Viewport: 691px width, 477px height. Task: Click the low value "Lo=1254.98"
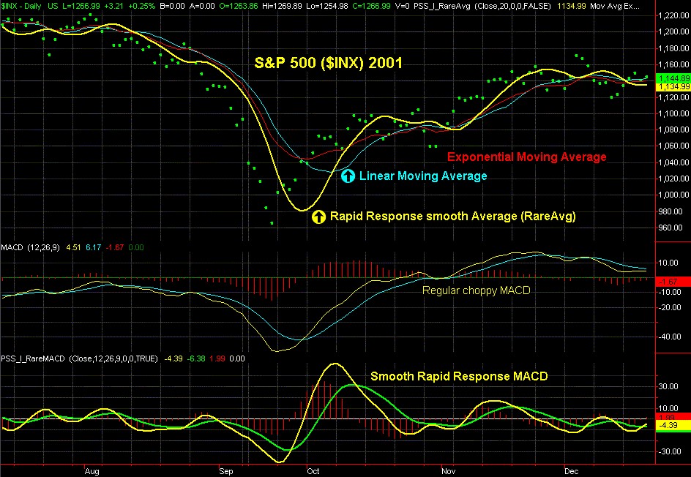[328, 6]
